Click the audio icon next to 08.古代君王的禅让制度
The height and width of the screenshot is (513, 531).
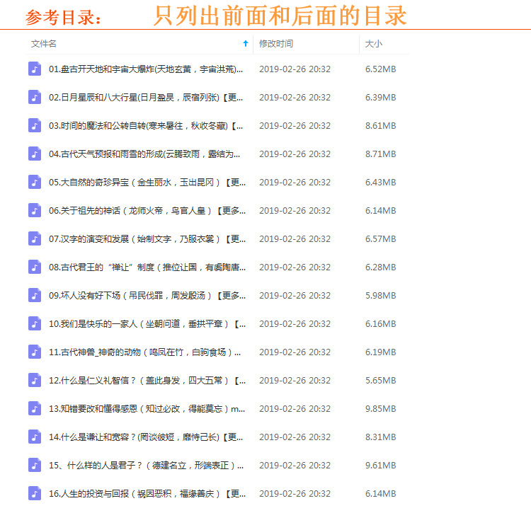coord(35,267)
